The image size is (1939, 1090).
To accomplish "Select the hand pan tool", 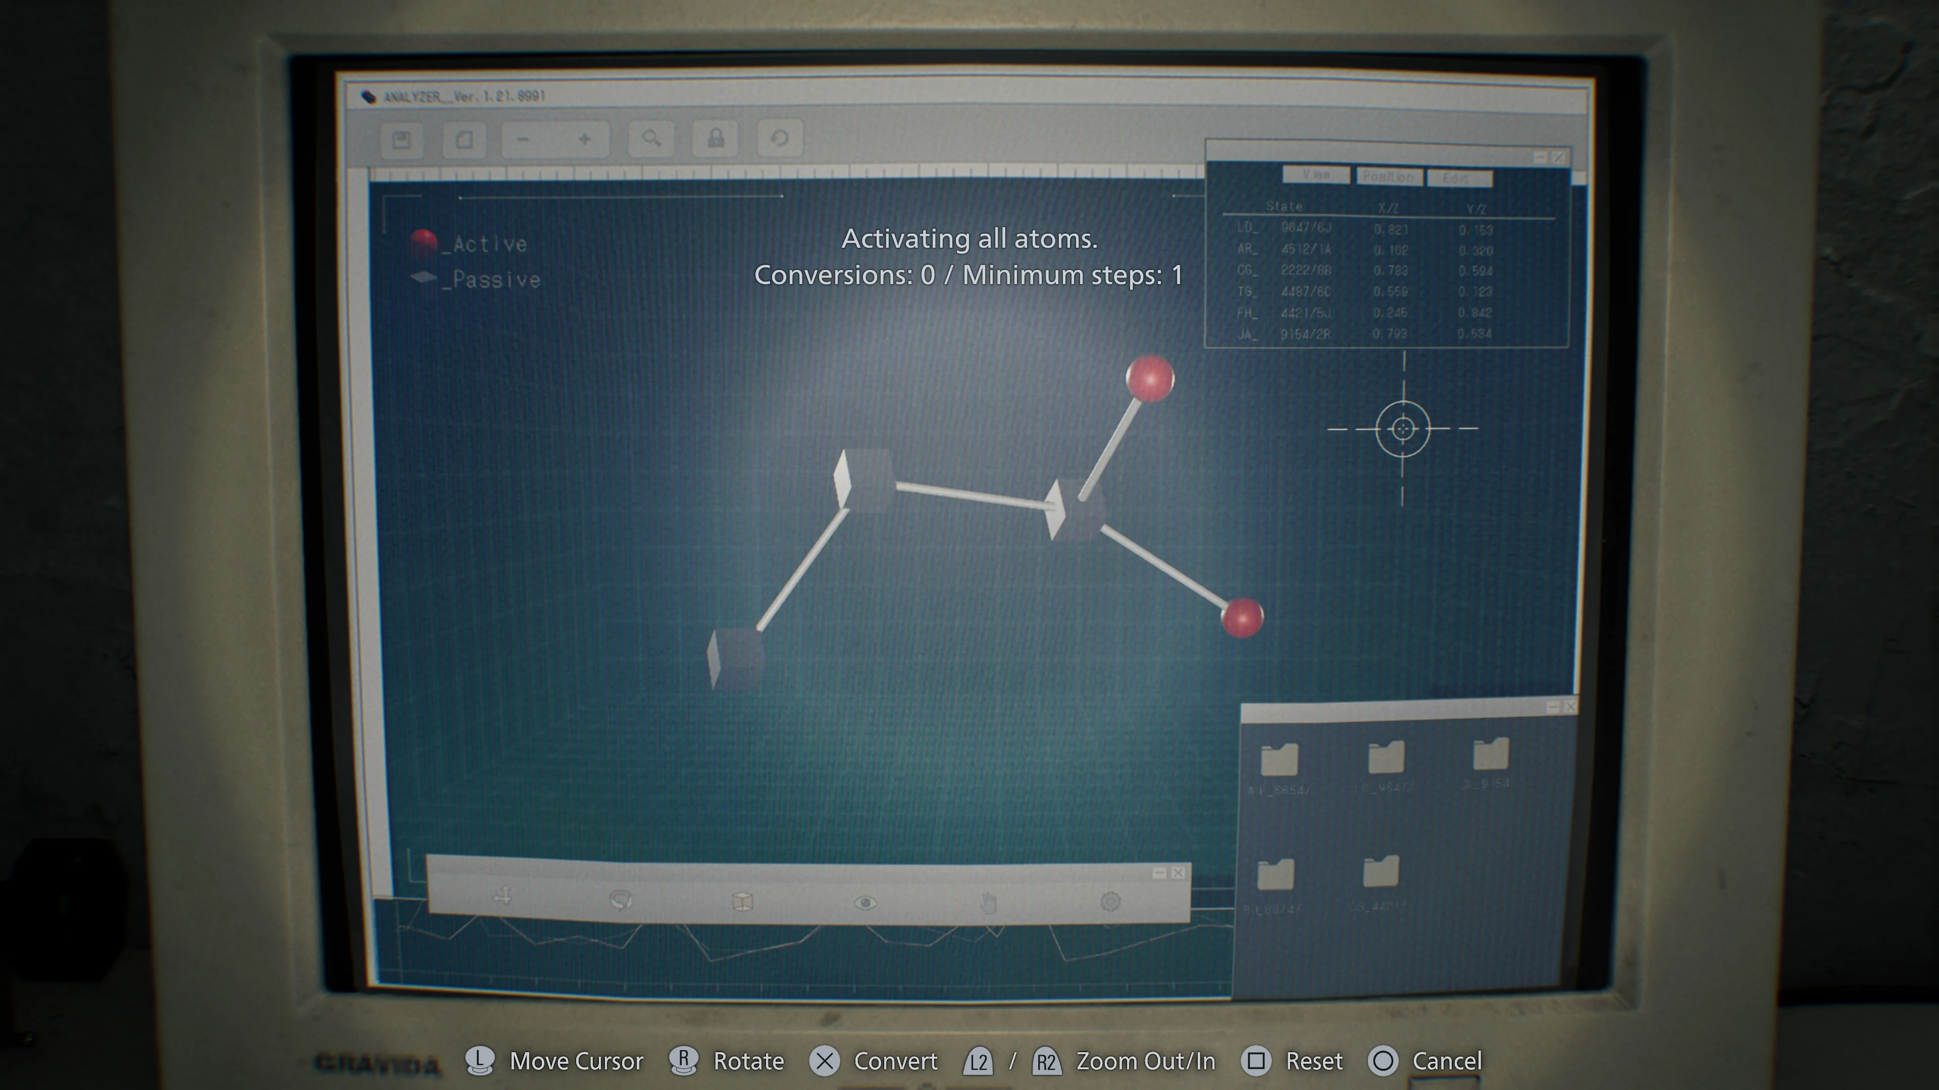I will point(988,902).
